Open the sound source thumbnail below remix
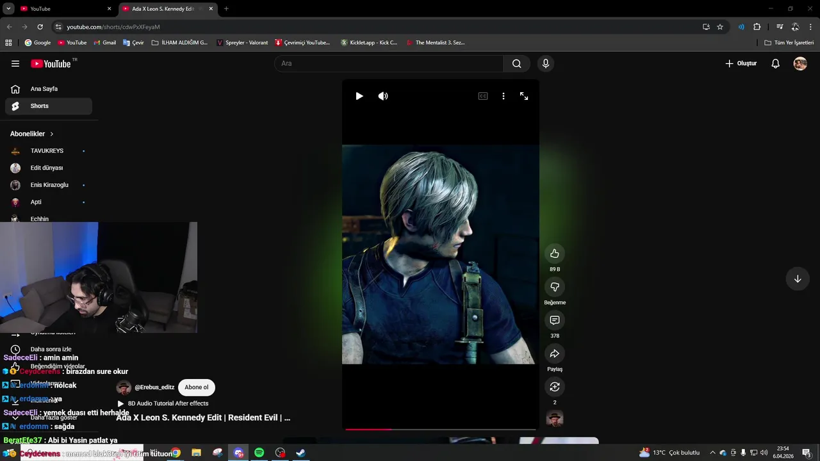 (555, 419)
